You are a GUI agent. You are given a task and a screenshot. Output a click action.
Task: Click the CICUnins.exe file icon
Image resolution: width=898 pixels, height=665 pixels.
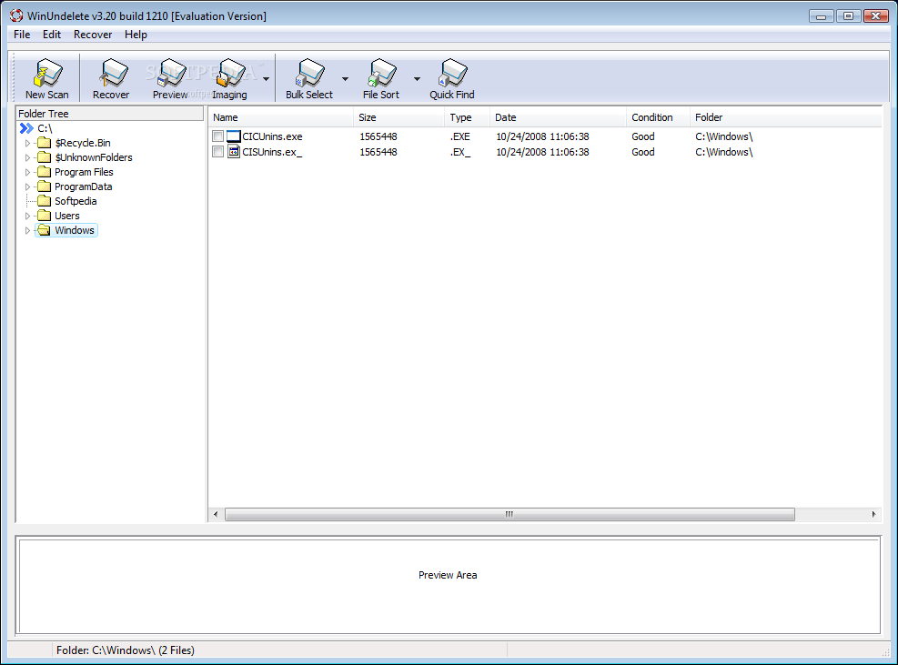pos(234,136)
